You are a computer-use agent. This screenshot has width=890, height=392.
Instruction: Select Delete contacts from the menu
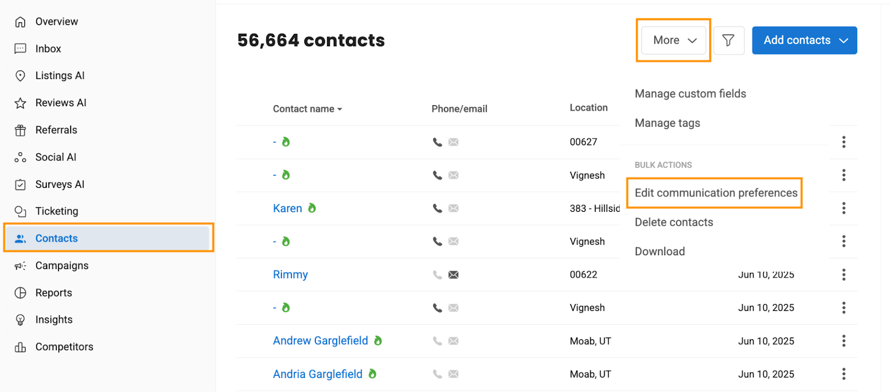[674, 222]
